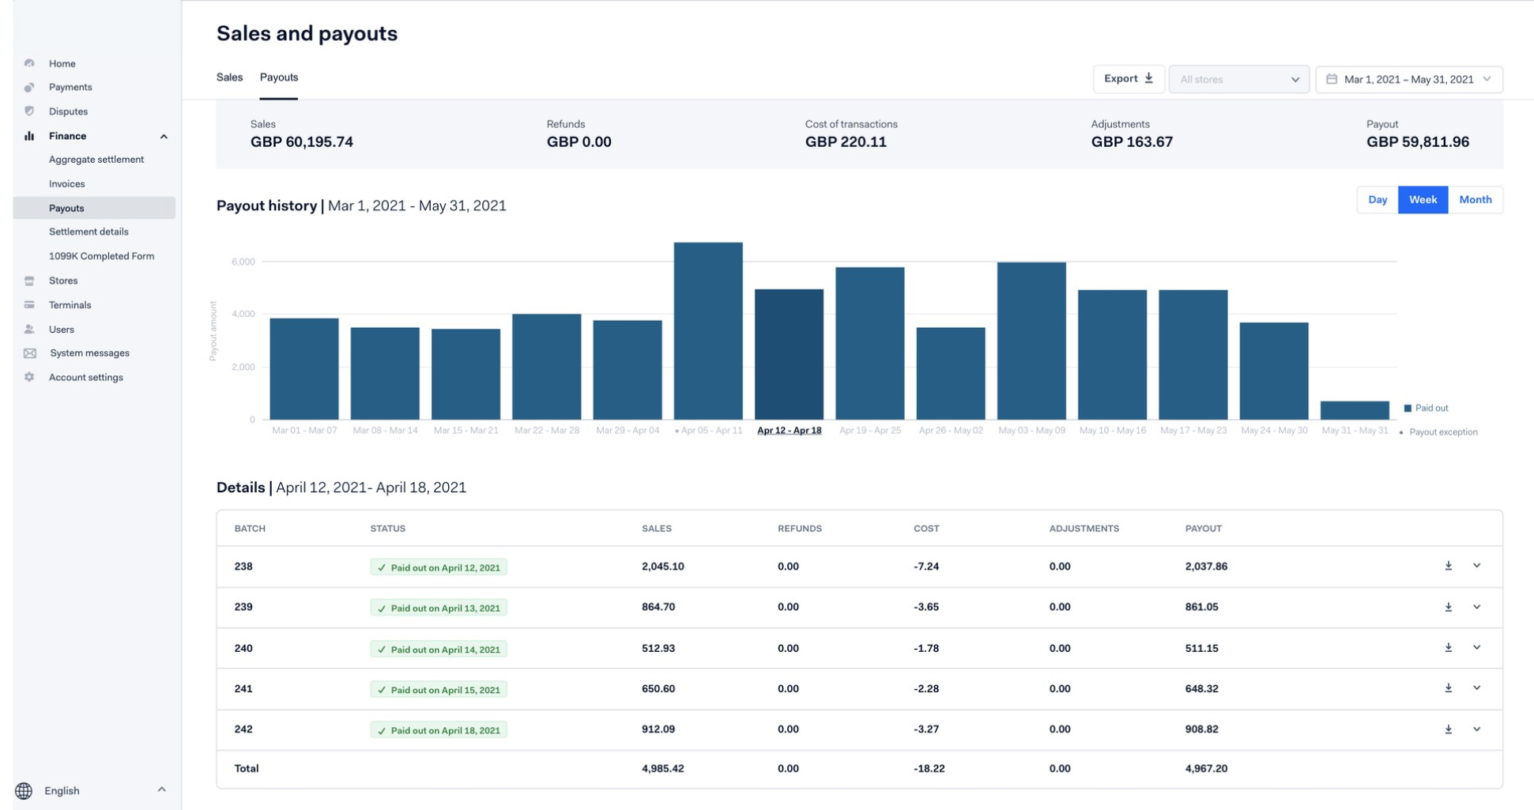Viewport: 1534px width, 810px height.
Task: Click the Export button
Action: [1128, 79]
